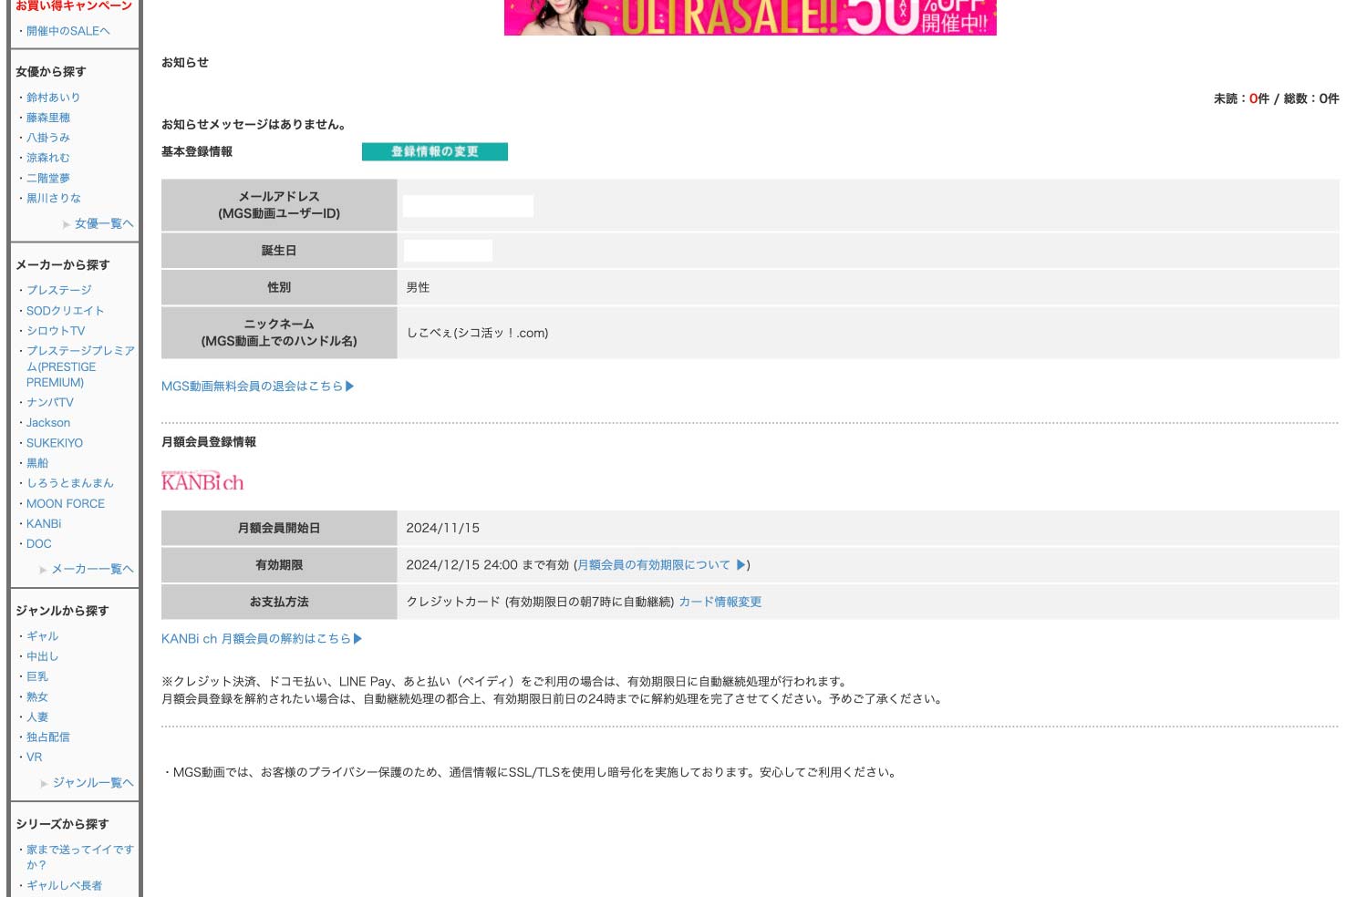1346x897 pixels.
Task: Browse genre ギャル
Action: tap(42, 636)
